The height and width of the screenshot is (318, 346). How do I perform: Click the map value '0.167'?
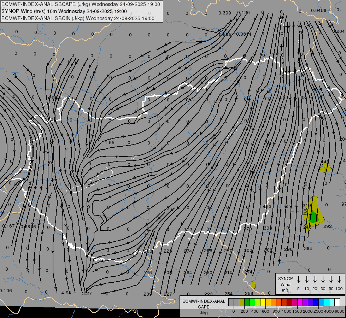click(x=8, y=226)
